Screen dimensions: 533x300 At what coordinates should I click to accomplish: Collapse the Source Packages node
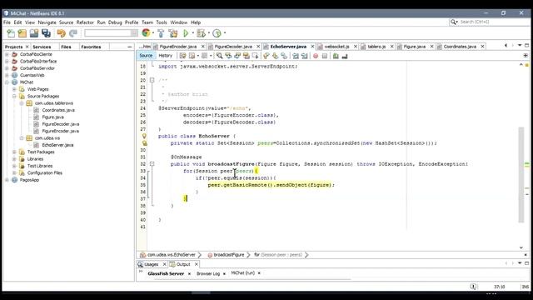(14, 97)
